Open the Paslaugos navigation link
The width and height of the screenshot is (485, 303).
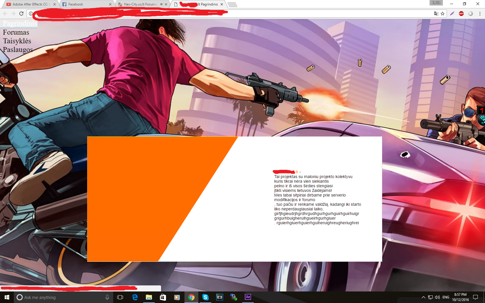click(18, 50)
